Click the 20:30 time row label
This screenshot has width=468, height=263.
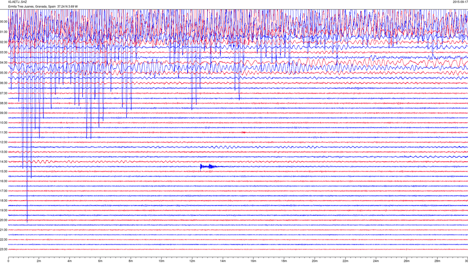[x=3, y=220]
